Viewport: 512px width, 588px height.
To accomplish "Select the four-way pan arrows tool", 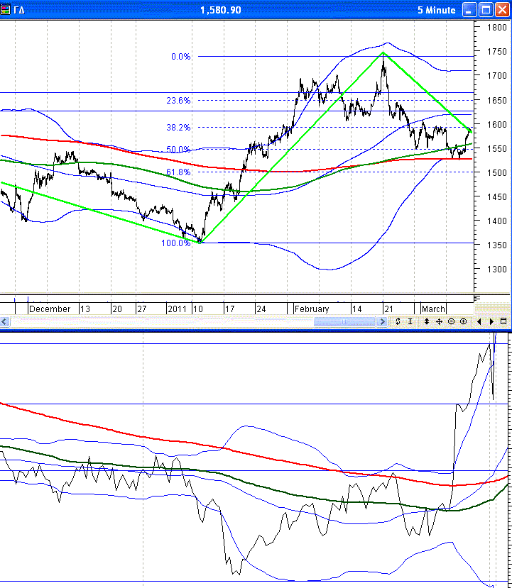I will tap(439, 321).
